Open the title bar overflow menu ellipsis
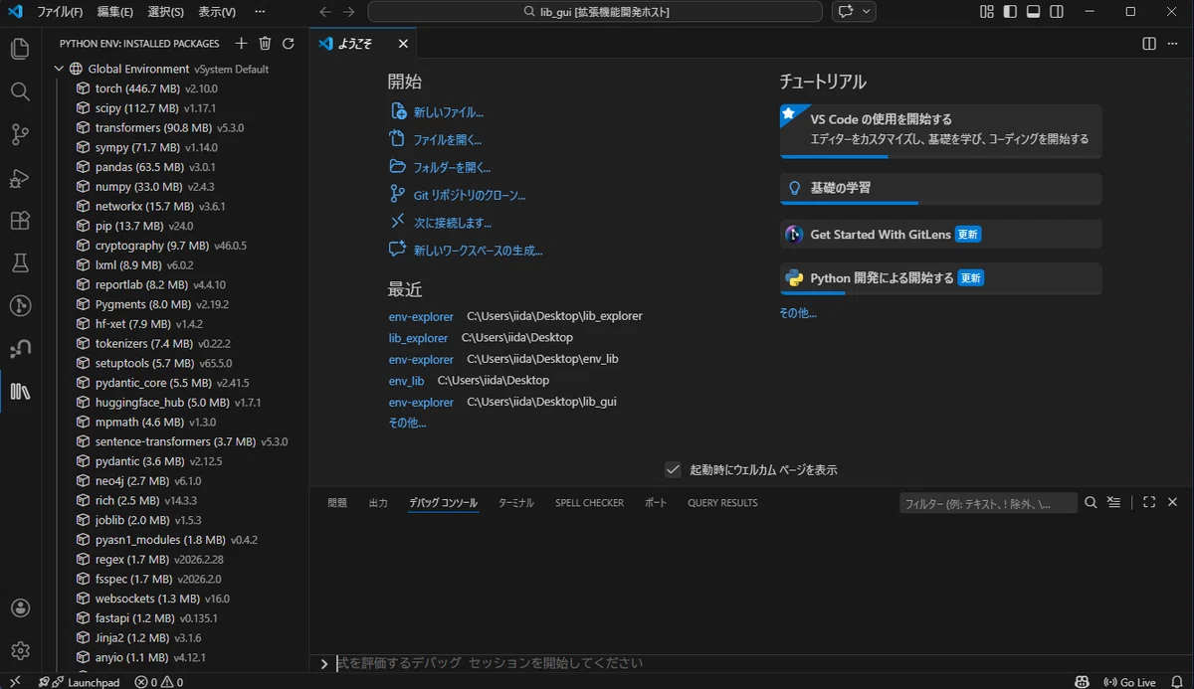Viewport: 1194px width, 689px height. pyautogui.click(x=260, y=12)
